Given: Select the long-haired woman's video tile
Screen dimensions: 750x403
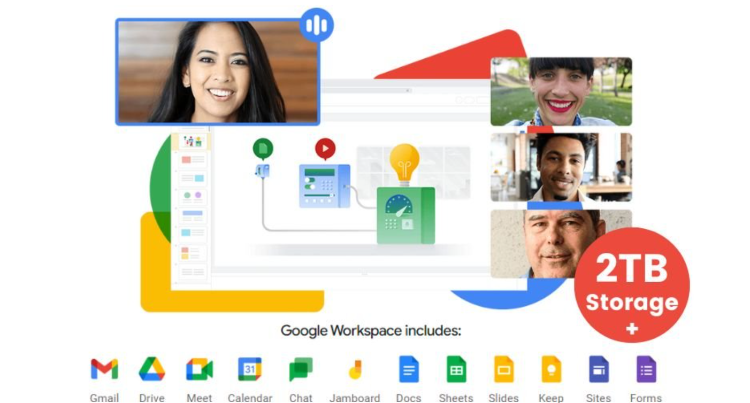Looking at the screenshot, I should [218, 72].
